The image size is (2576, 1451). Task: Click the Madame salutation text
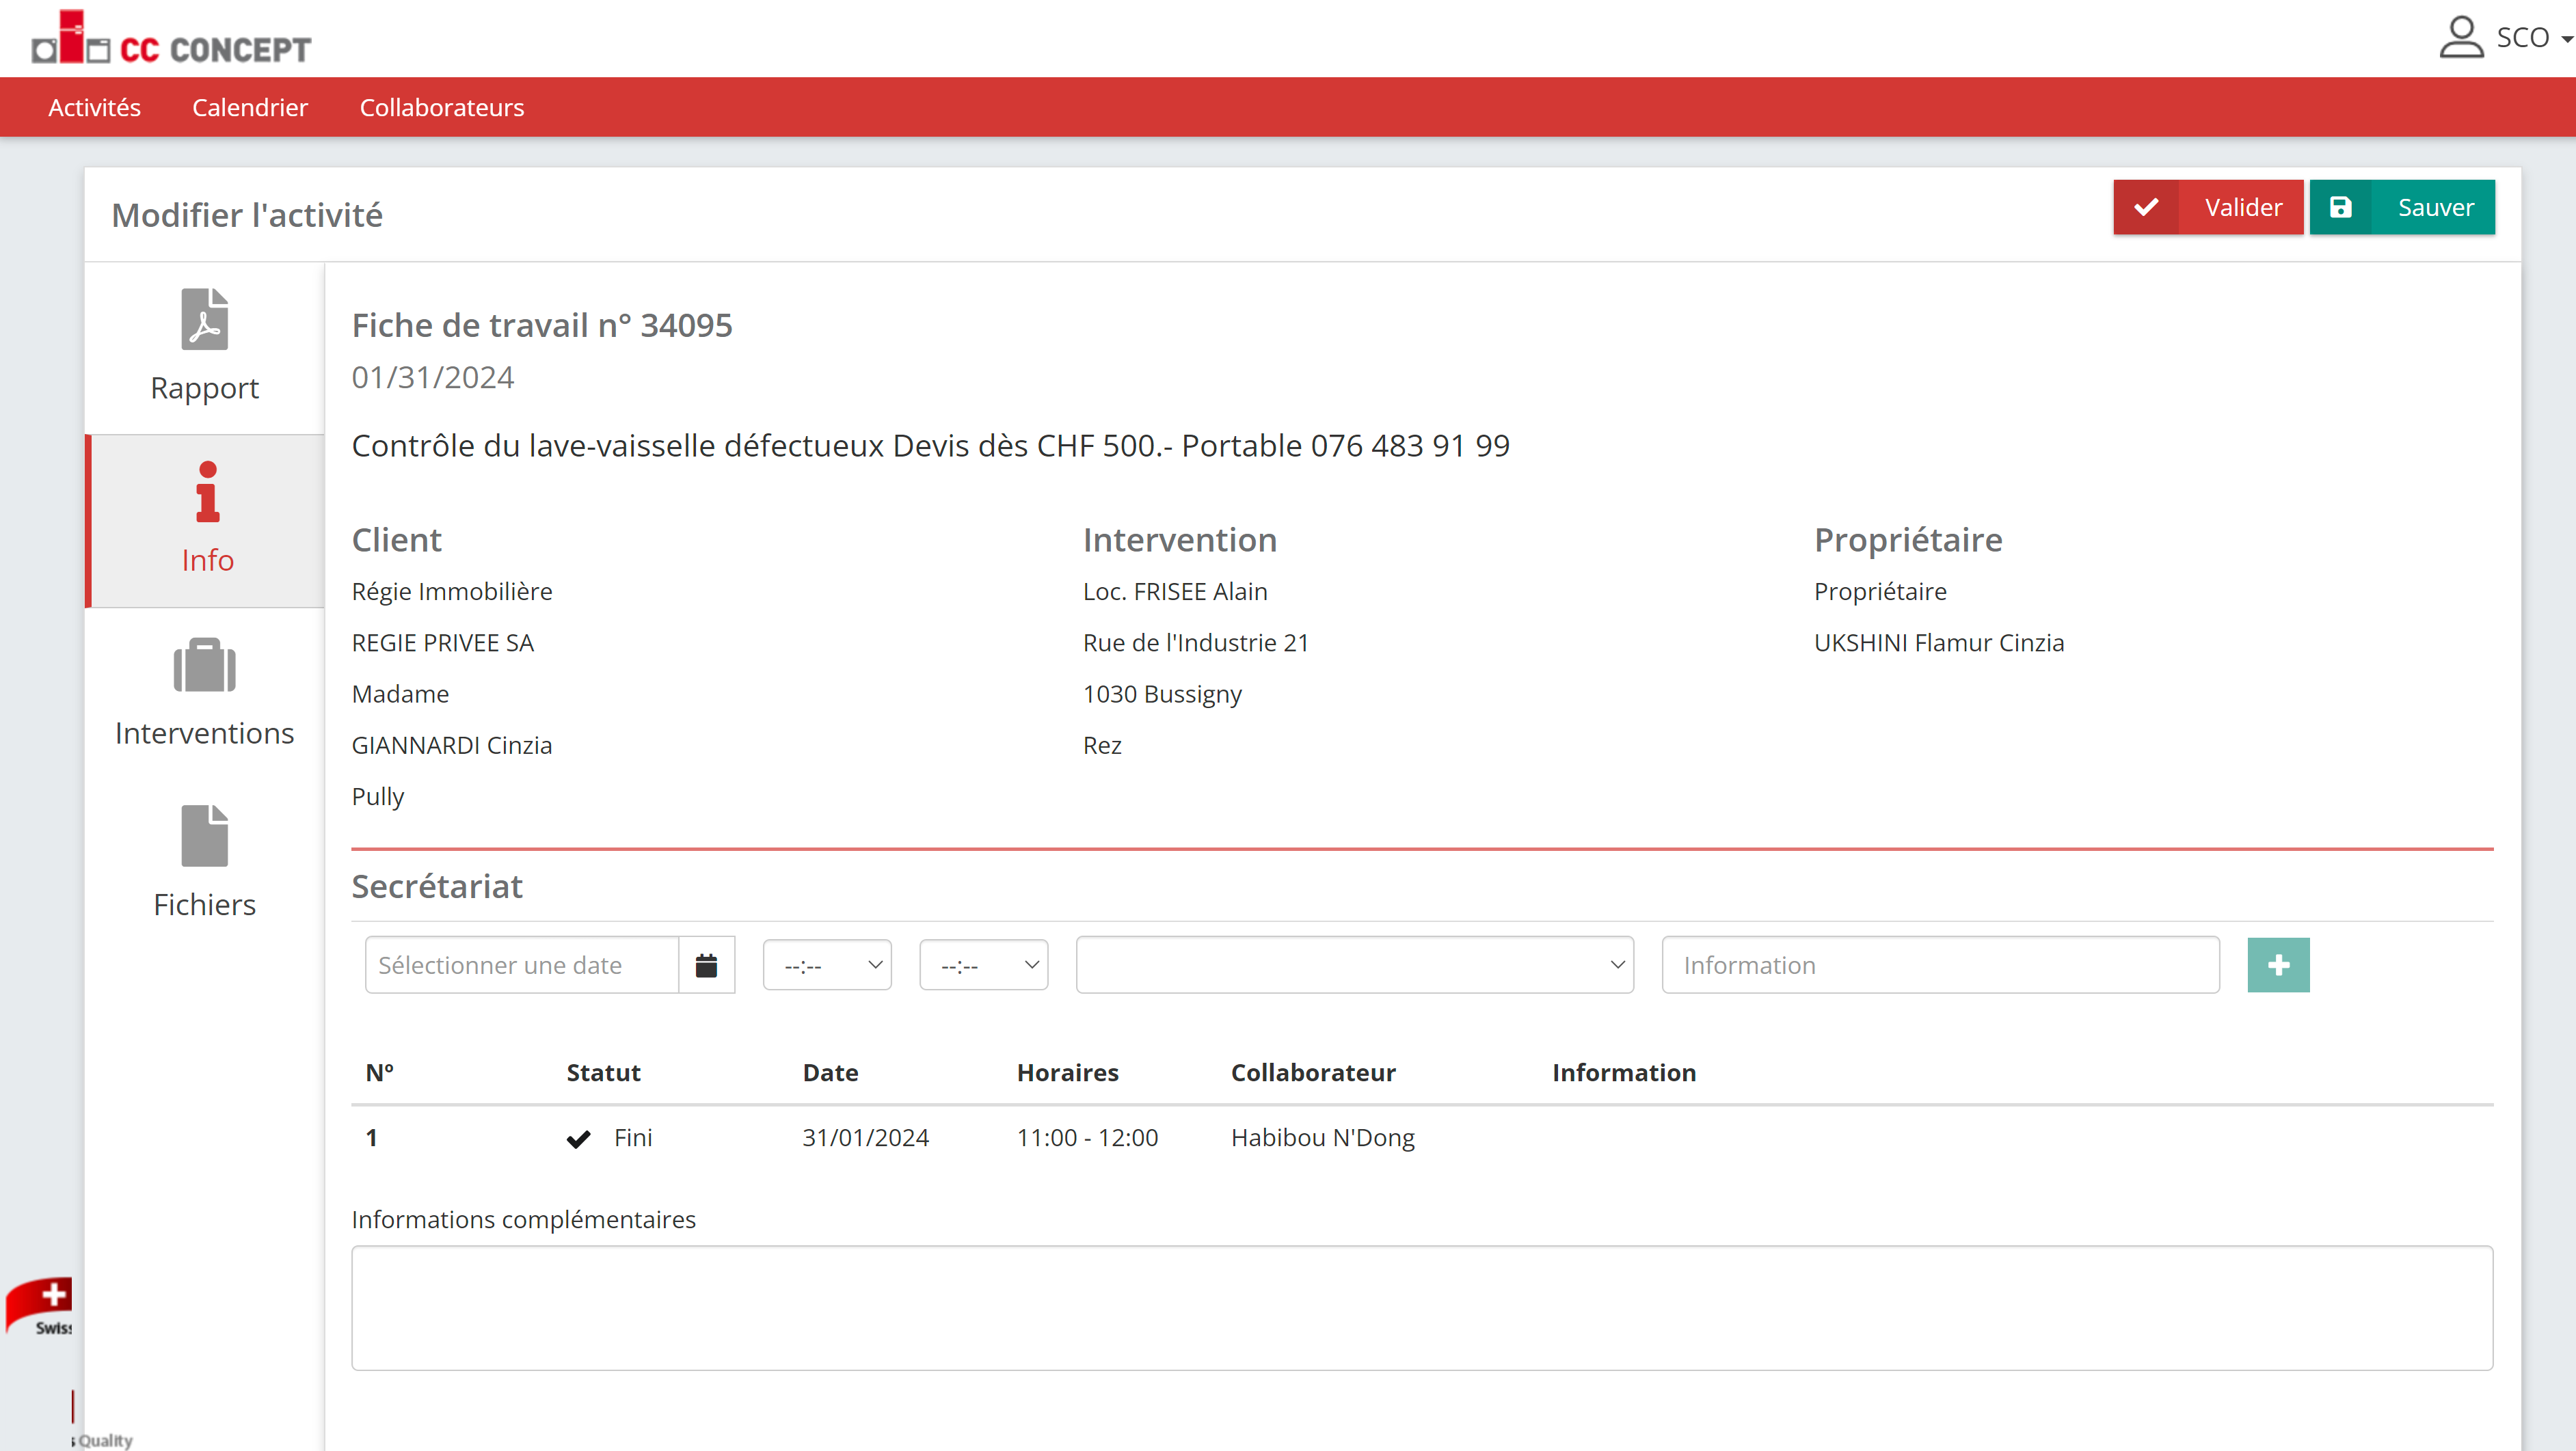(400, 695)
